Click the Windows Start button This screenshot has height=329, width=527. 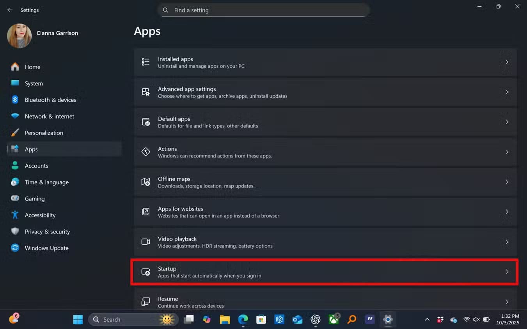coord(78,320)
